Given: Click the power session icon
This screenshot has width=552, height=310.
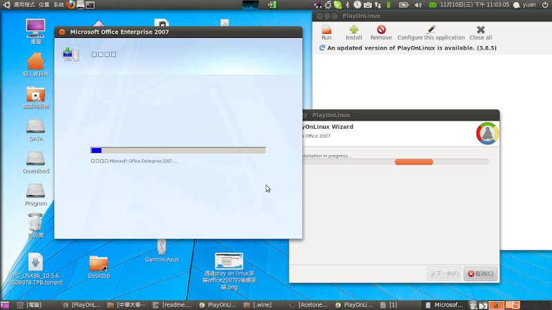Looking at the screenshot, I should 545,5.
